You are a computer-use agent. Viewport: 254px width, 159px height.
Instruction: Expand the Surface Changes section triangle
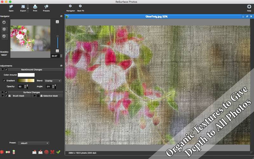click(x=3, y=92)
